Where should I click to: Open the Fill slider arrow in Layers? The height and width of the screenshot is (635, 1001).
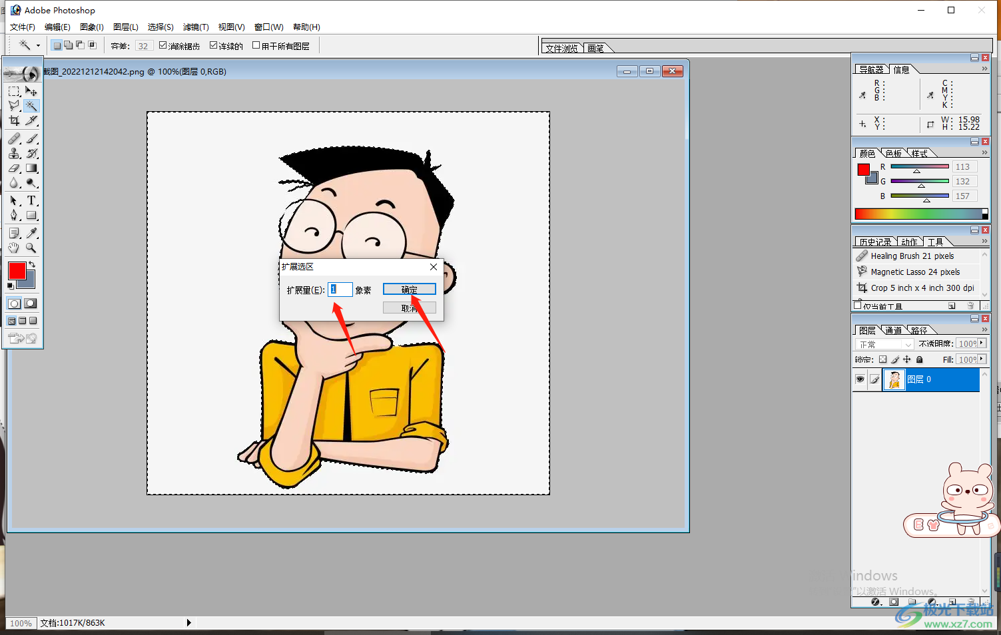coord(982,359)
